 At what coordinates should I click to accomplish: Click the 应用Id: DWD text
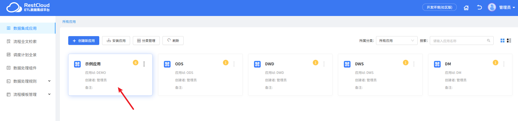click(x=275, y=73)
